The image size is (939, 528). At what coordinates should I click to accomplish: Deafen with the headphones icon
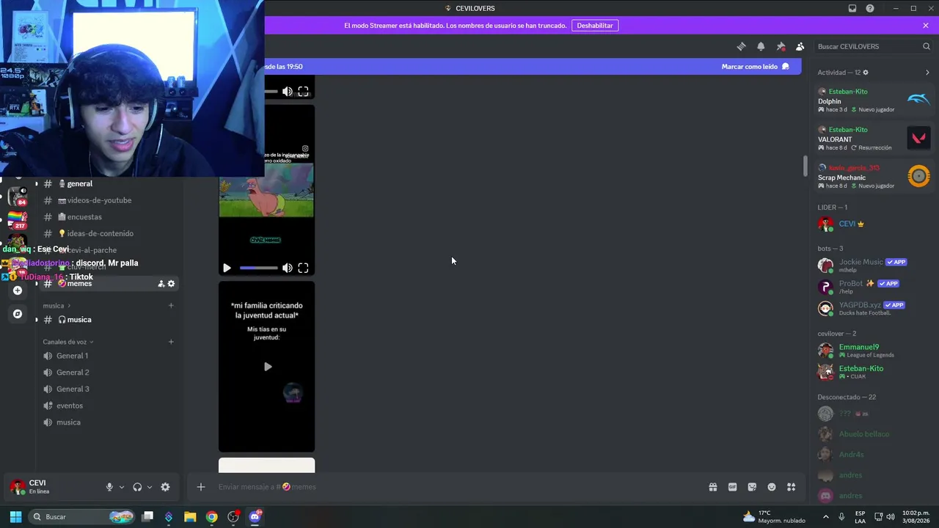(x=137, y=487)
